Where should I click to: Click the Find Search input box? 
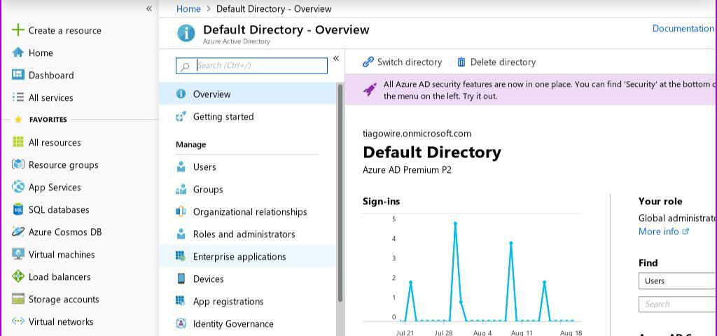[x=677, y=304]
